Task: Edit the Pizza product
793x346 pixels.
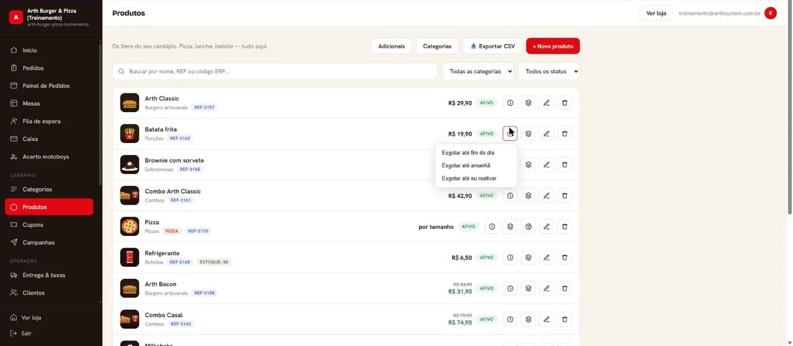Action: point(546,227)
